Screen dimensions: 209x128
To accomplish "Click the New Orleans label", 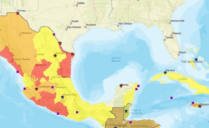I will (x=125, y=23).
